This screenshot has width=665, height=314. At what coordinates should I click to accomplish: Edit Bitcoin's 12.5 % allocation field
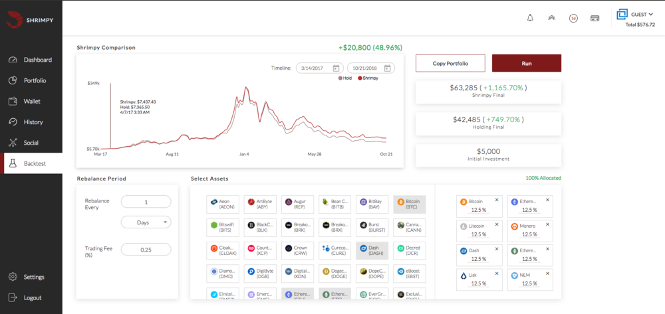478,210
